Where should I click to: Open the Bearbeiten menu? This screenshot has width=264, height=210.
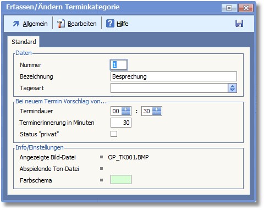coord(82,24)
